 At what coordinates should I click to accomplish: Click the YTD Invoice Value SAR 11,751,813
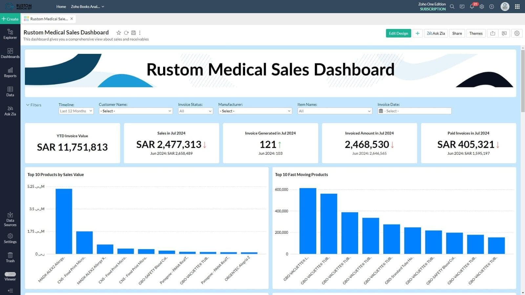[72, 147]
